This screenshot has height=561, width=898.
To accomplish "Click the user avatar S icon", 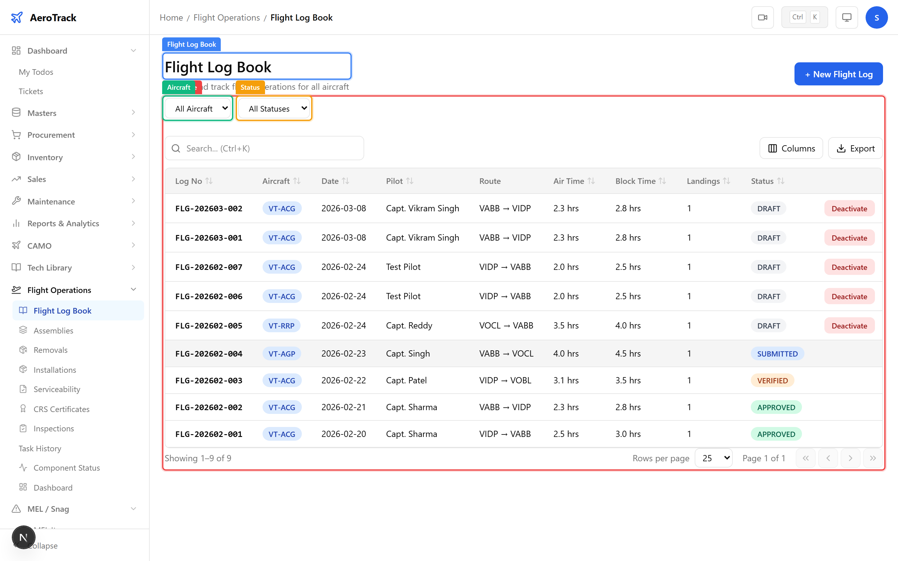I will pos(876,17).
